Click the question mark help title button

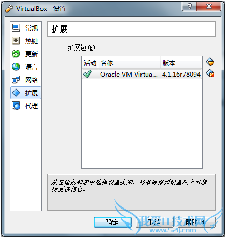[189, 7]
